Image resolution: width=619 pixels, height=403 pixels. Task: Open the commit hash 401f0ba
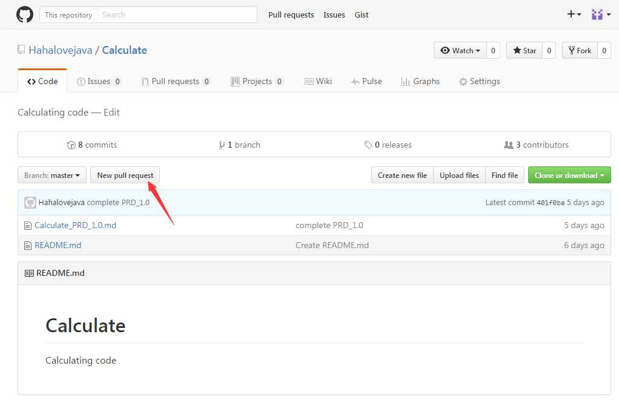pyautogui.click(x=551, y=203)
